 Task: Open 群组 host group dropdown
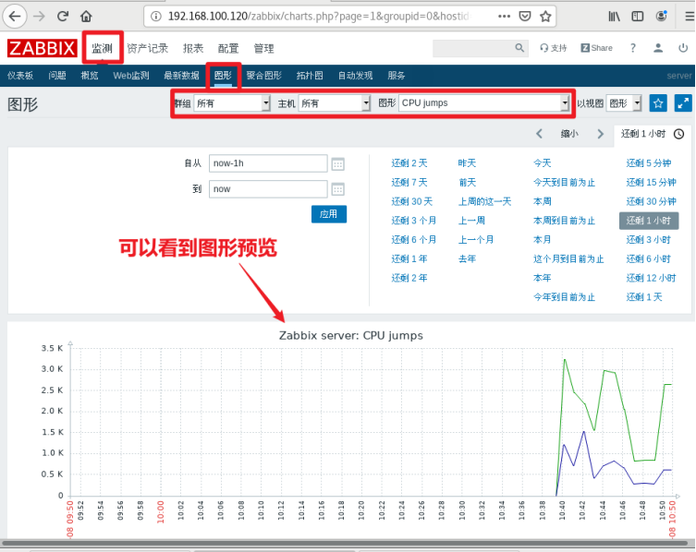pos(232,103)
